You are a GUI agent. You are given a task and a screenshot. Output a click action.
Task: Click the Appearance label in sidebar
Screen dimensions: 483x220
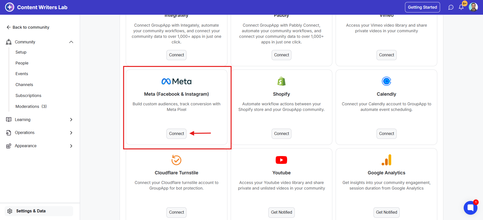coord(26,146)
